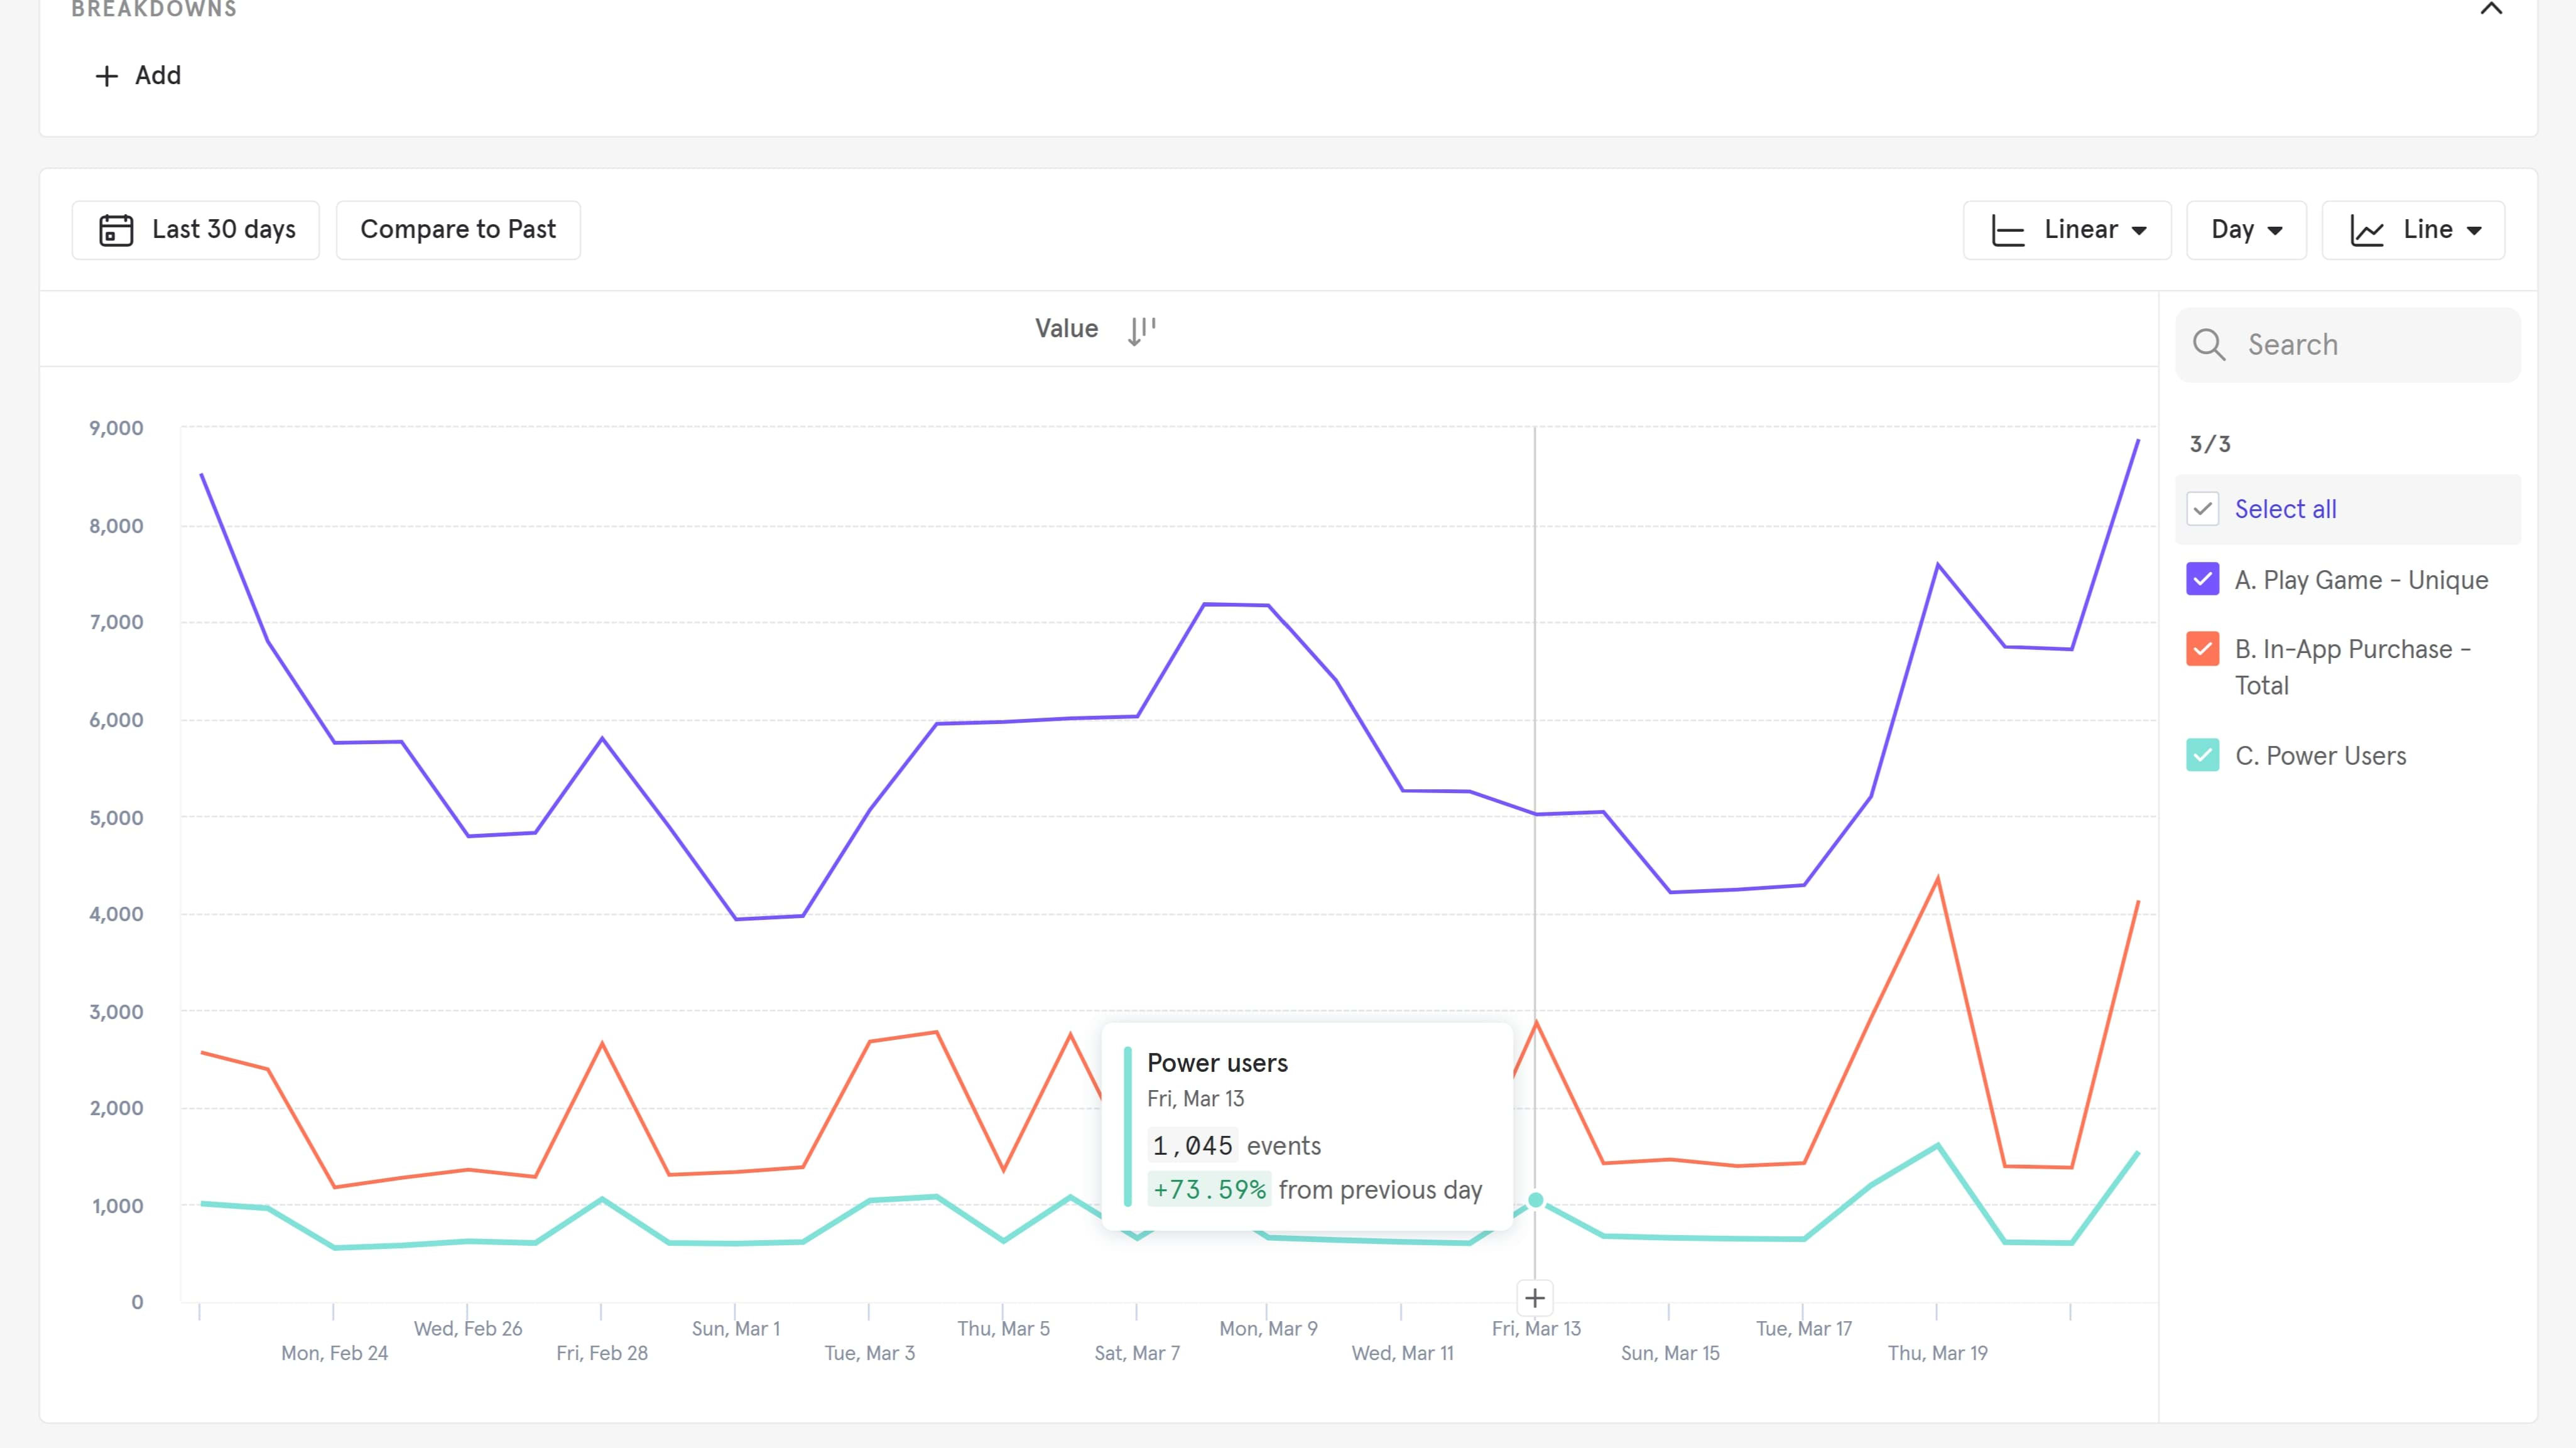Click the plus annotation marker at Fri, Mar 13

(1535, 1298)
